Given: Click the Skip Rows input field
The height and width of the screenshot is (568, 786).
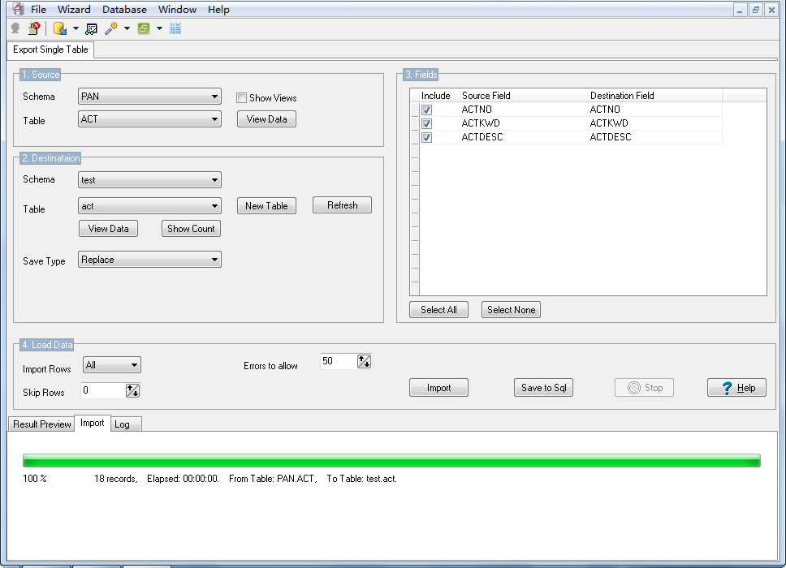Looking at the screenshot, I should coord(103,390).
